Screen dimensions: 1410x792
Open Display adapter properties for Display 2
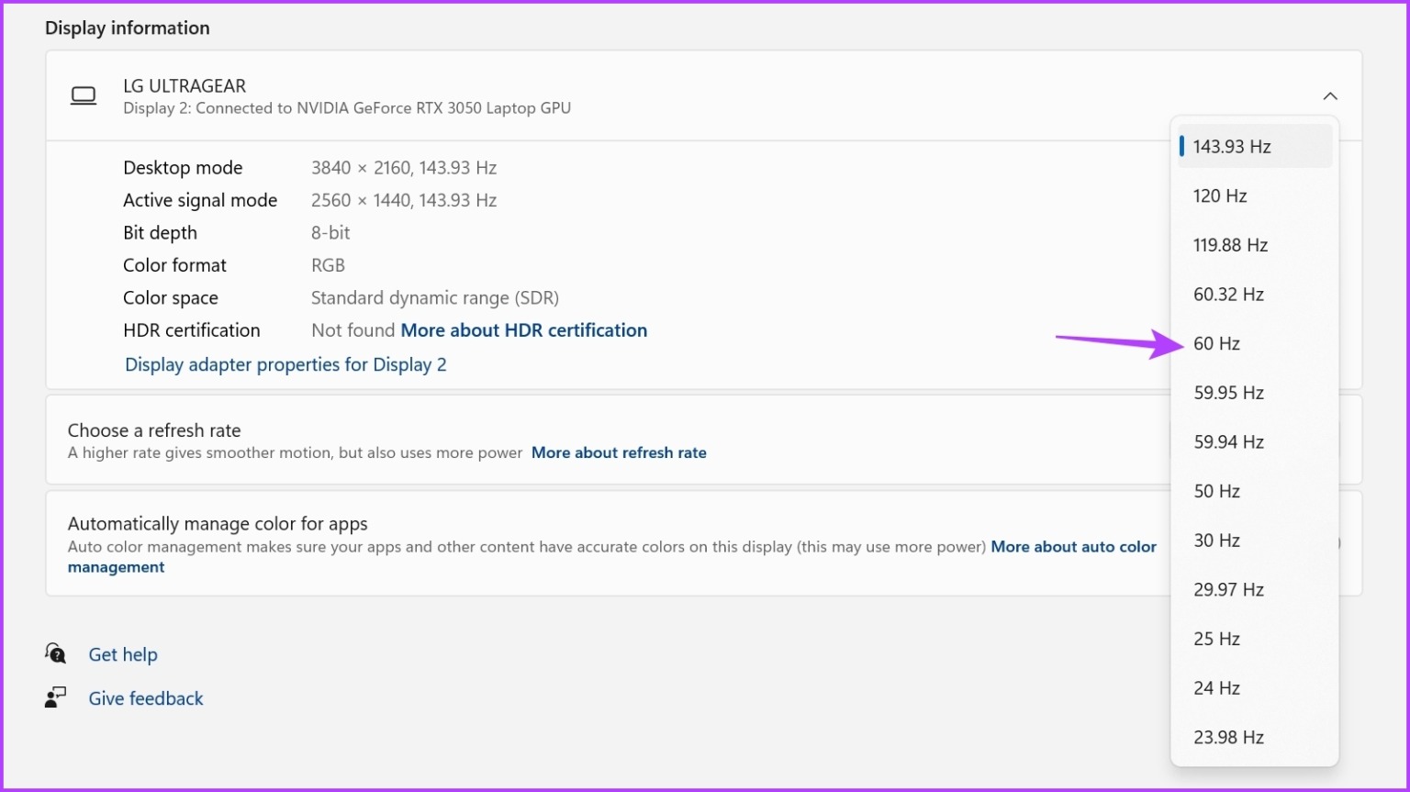[285, 365]
